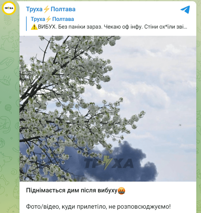Click the blue vertical reply quote bar
The image size is (201, 213).
26,24
